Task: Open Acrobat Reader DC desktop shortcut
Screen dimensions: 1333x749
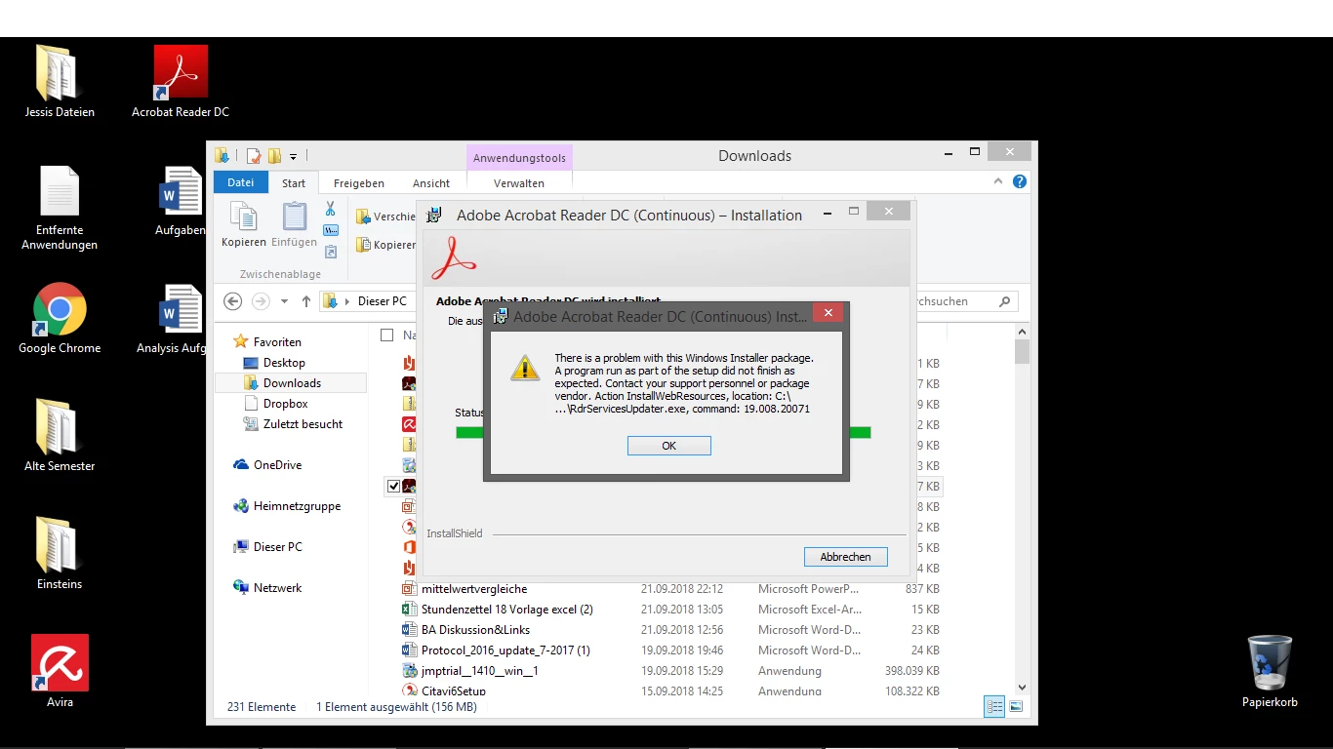Action: (x=181, y=82)
